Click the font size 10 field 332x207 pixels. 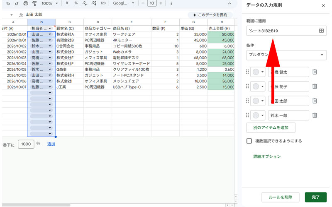[152, 3]
